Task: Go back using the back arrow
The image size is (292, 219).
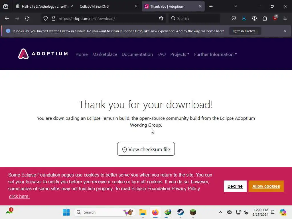Action: coord(7,19)
